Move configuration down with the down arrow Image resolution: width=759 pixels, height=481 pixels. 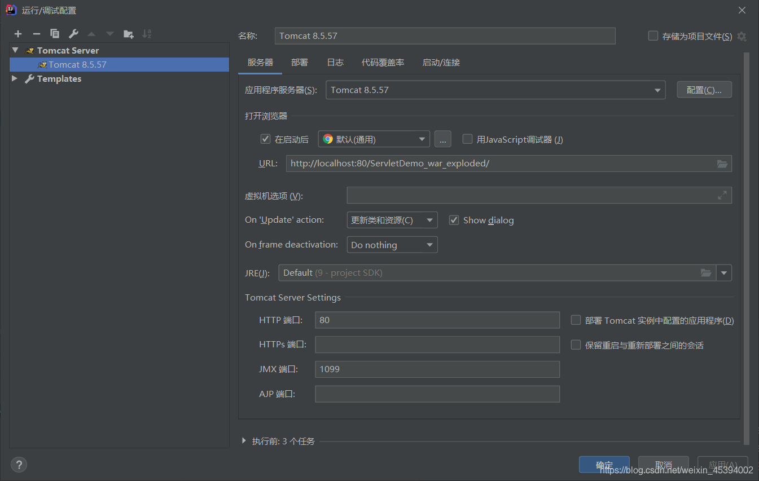pos(109,34)
